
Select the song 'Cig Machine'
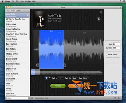click(17, 80)
